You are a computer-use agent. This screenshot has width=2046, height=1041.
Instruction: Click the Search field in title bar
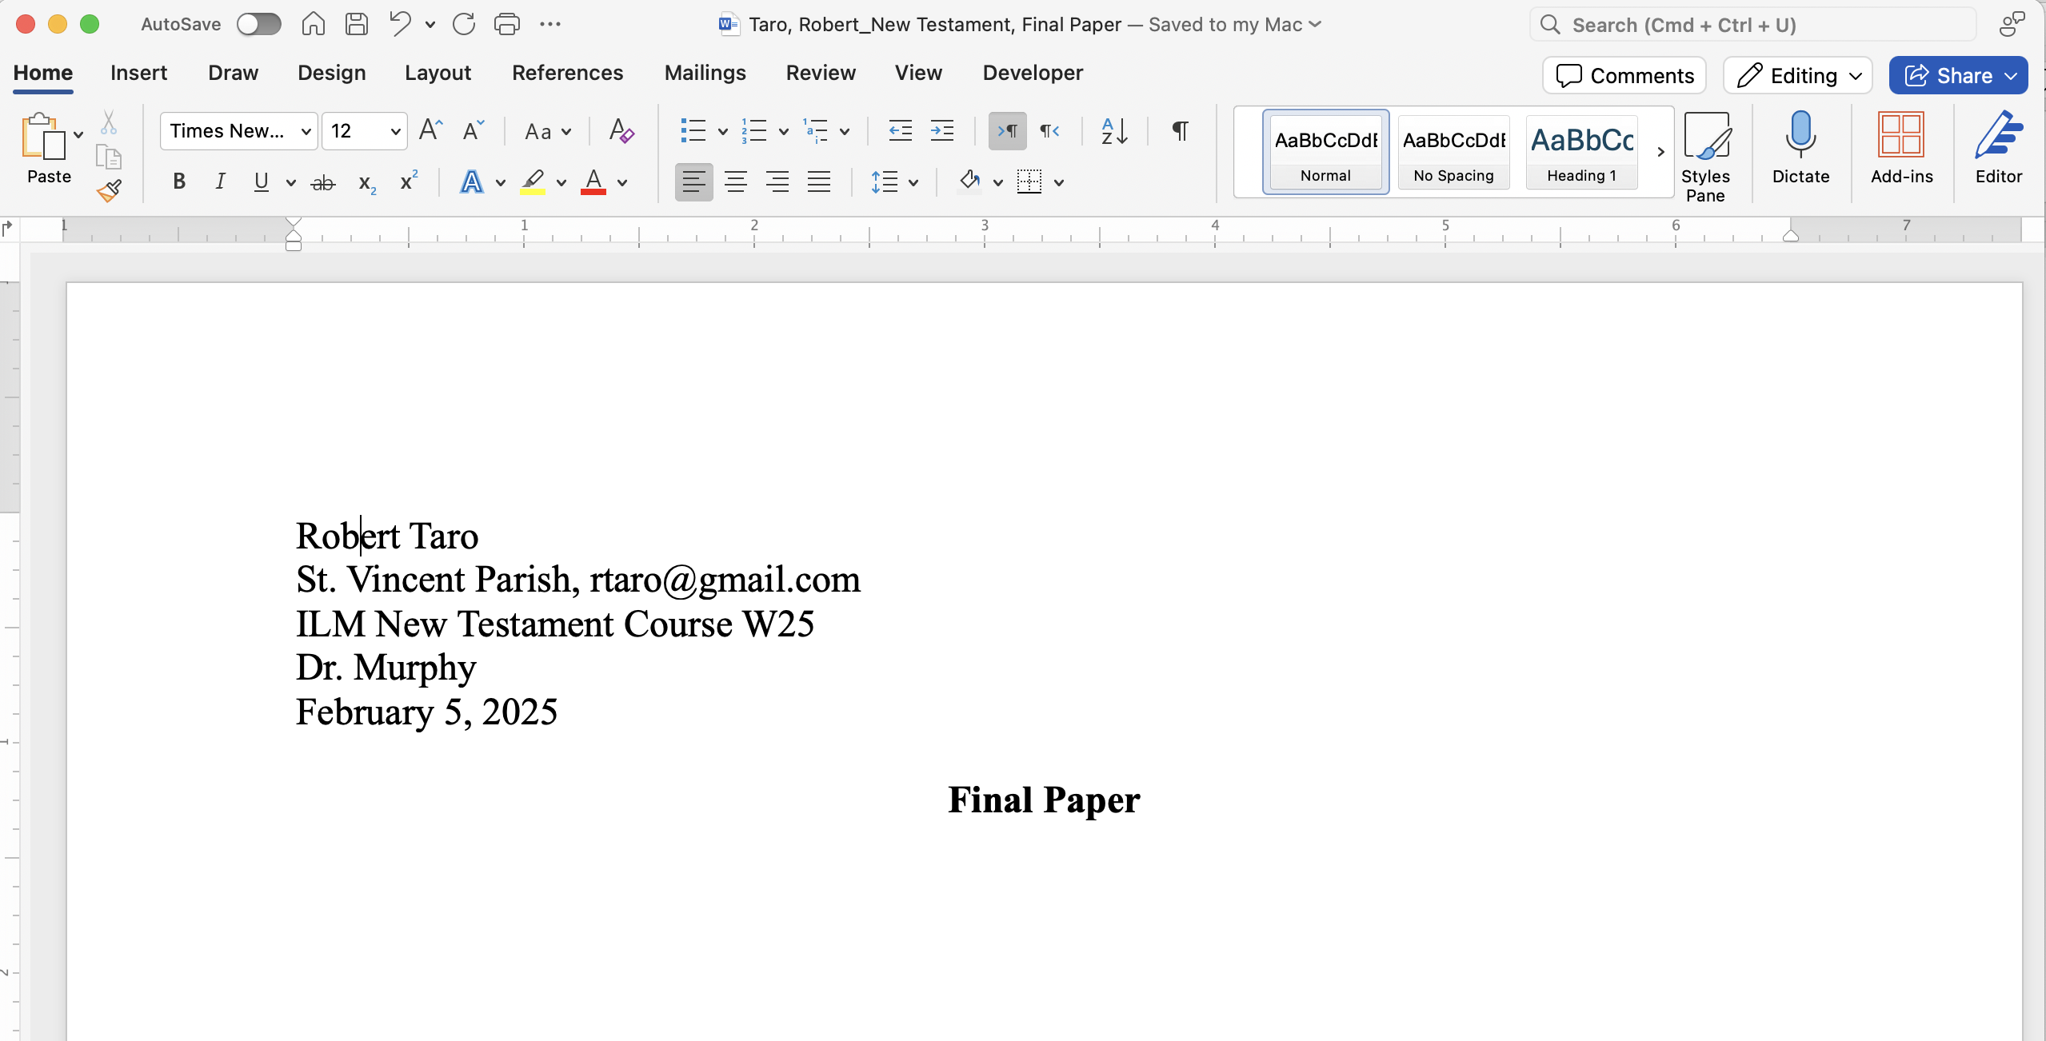pos(1752,25)
